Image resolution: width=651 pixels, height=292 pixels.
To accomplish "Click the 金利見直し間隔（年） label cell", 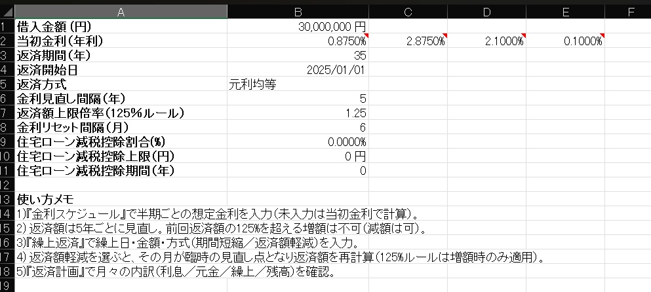I will [x=121, y=98].
